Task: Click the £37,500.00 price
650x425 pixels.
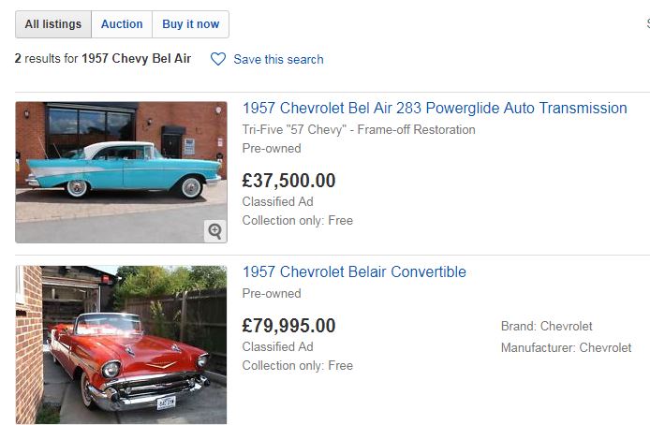Action: point(288,181)
